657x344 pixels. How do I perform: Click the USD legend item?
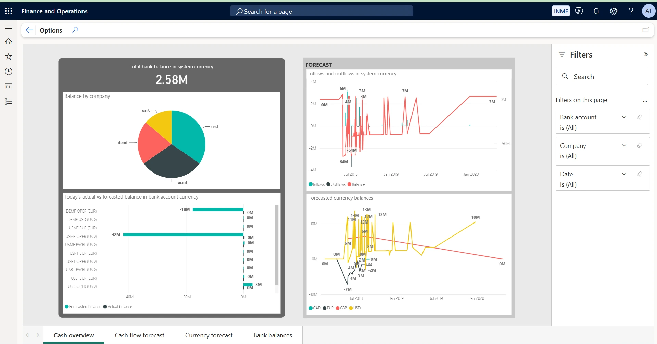click(355, 308)
